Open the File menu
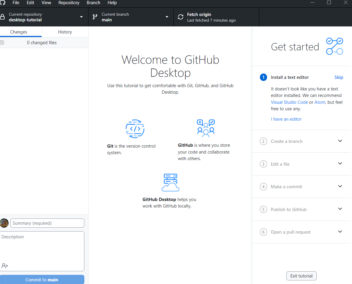This screenshot has width=352, height=284. (16, 3)
